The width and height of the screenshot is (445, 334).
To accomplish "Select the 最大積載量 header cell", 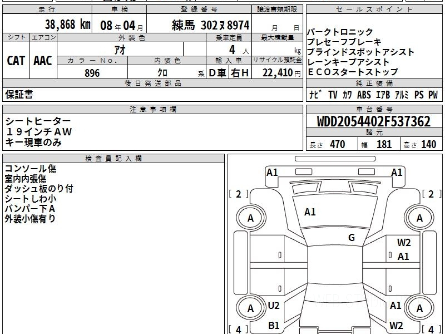I will [277, 37].
